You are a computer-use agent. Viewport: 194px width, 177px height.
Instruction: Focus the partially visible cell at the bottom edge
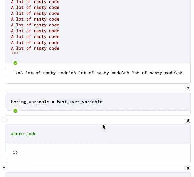(97, 174)
